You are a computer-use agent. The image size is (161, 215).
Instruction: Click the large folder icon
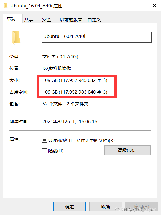point(16,37)
